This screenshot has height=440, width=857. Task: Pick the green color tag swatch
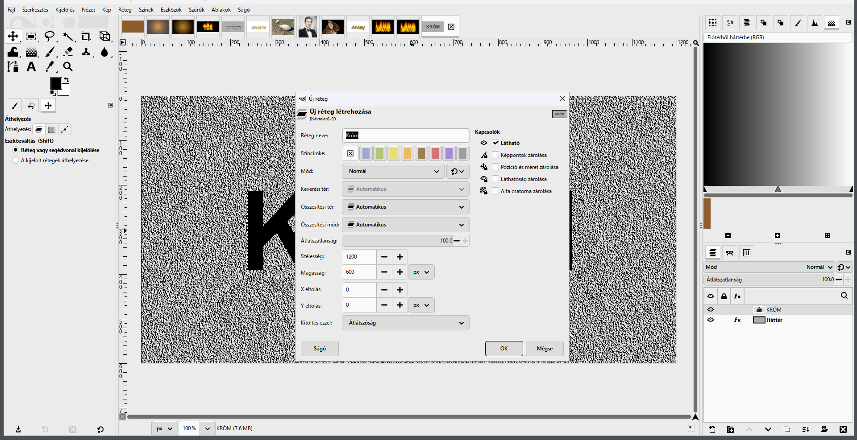coord(380,153)
